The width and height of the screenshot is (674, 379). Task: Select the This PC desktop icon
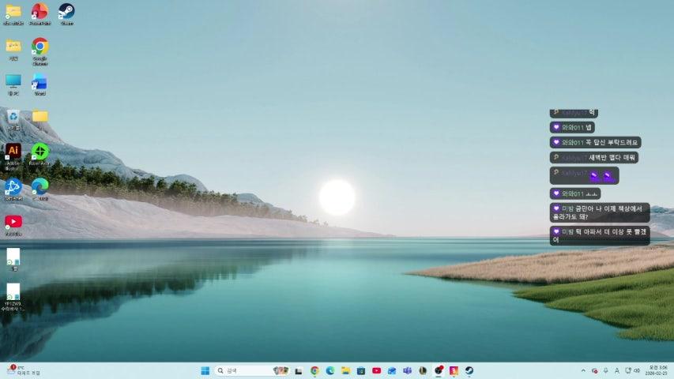tap(13, 81)
